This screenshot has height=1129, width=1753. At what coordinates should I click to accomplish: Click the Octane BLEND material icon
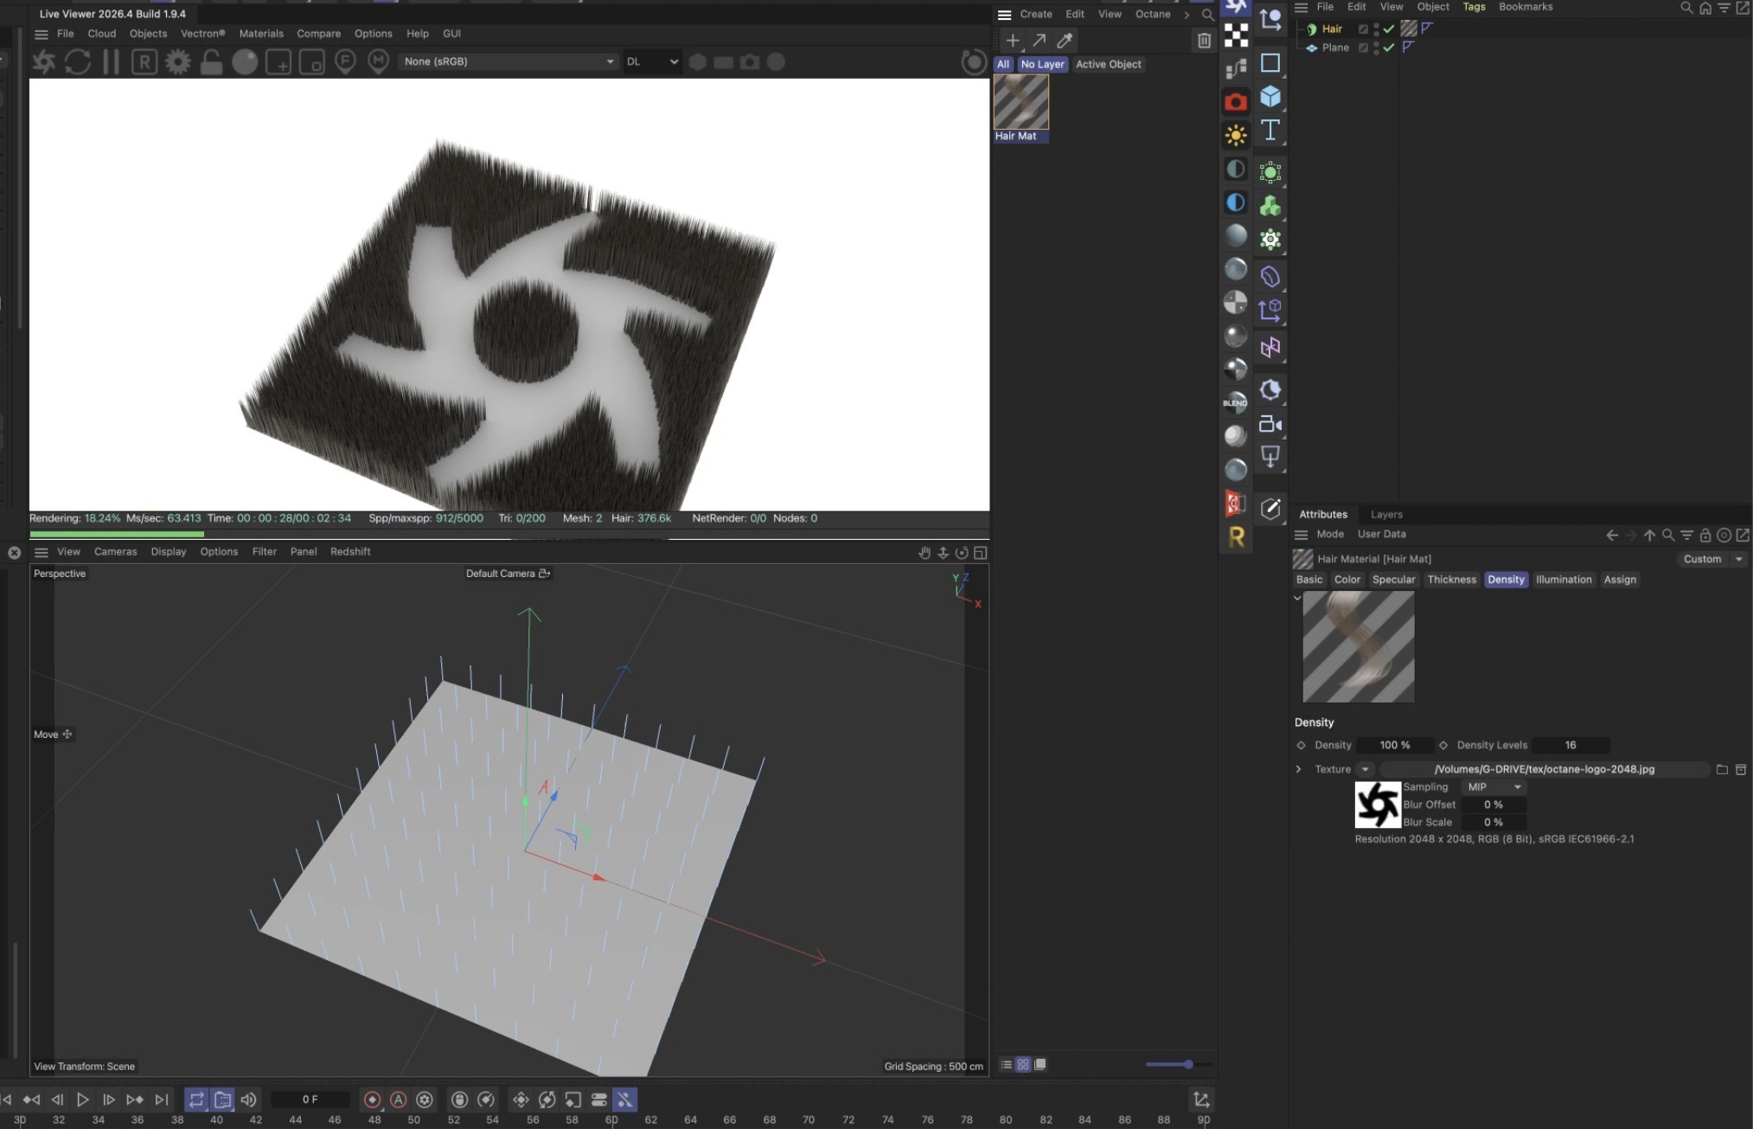click(1235, 402)
